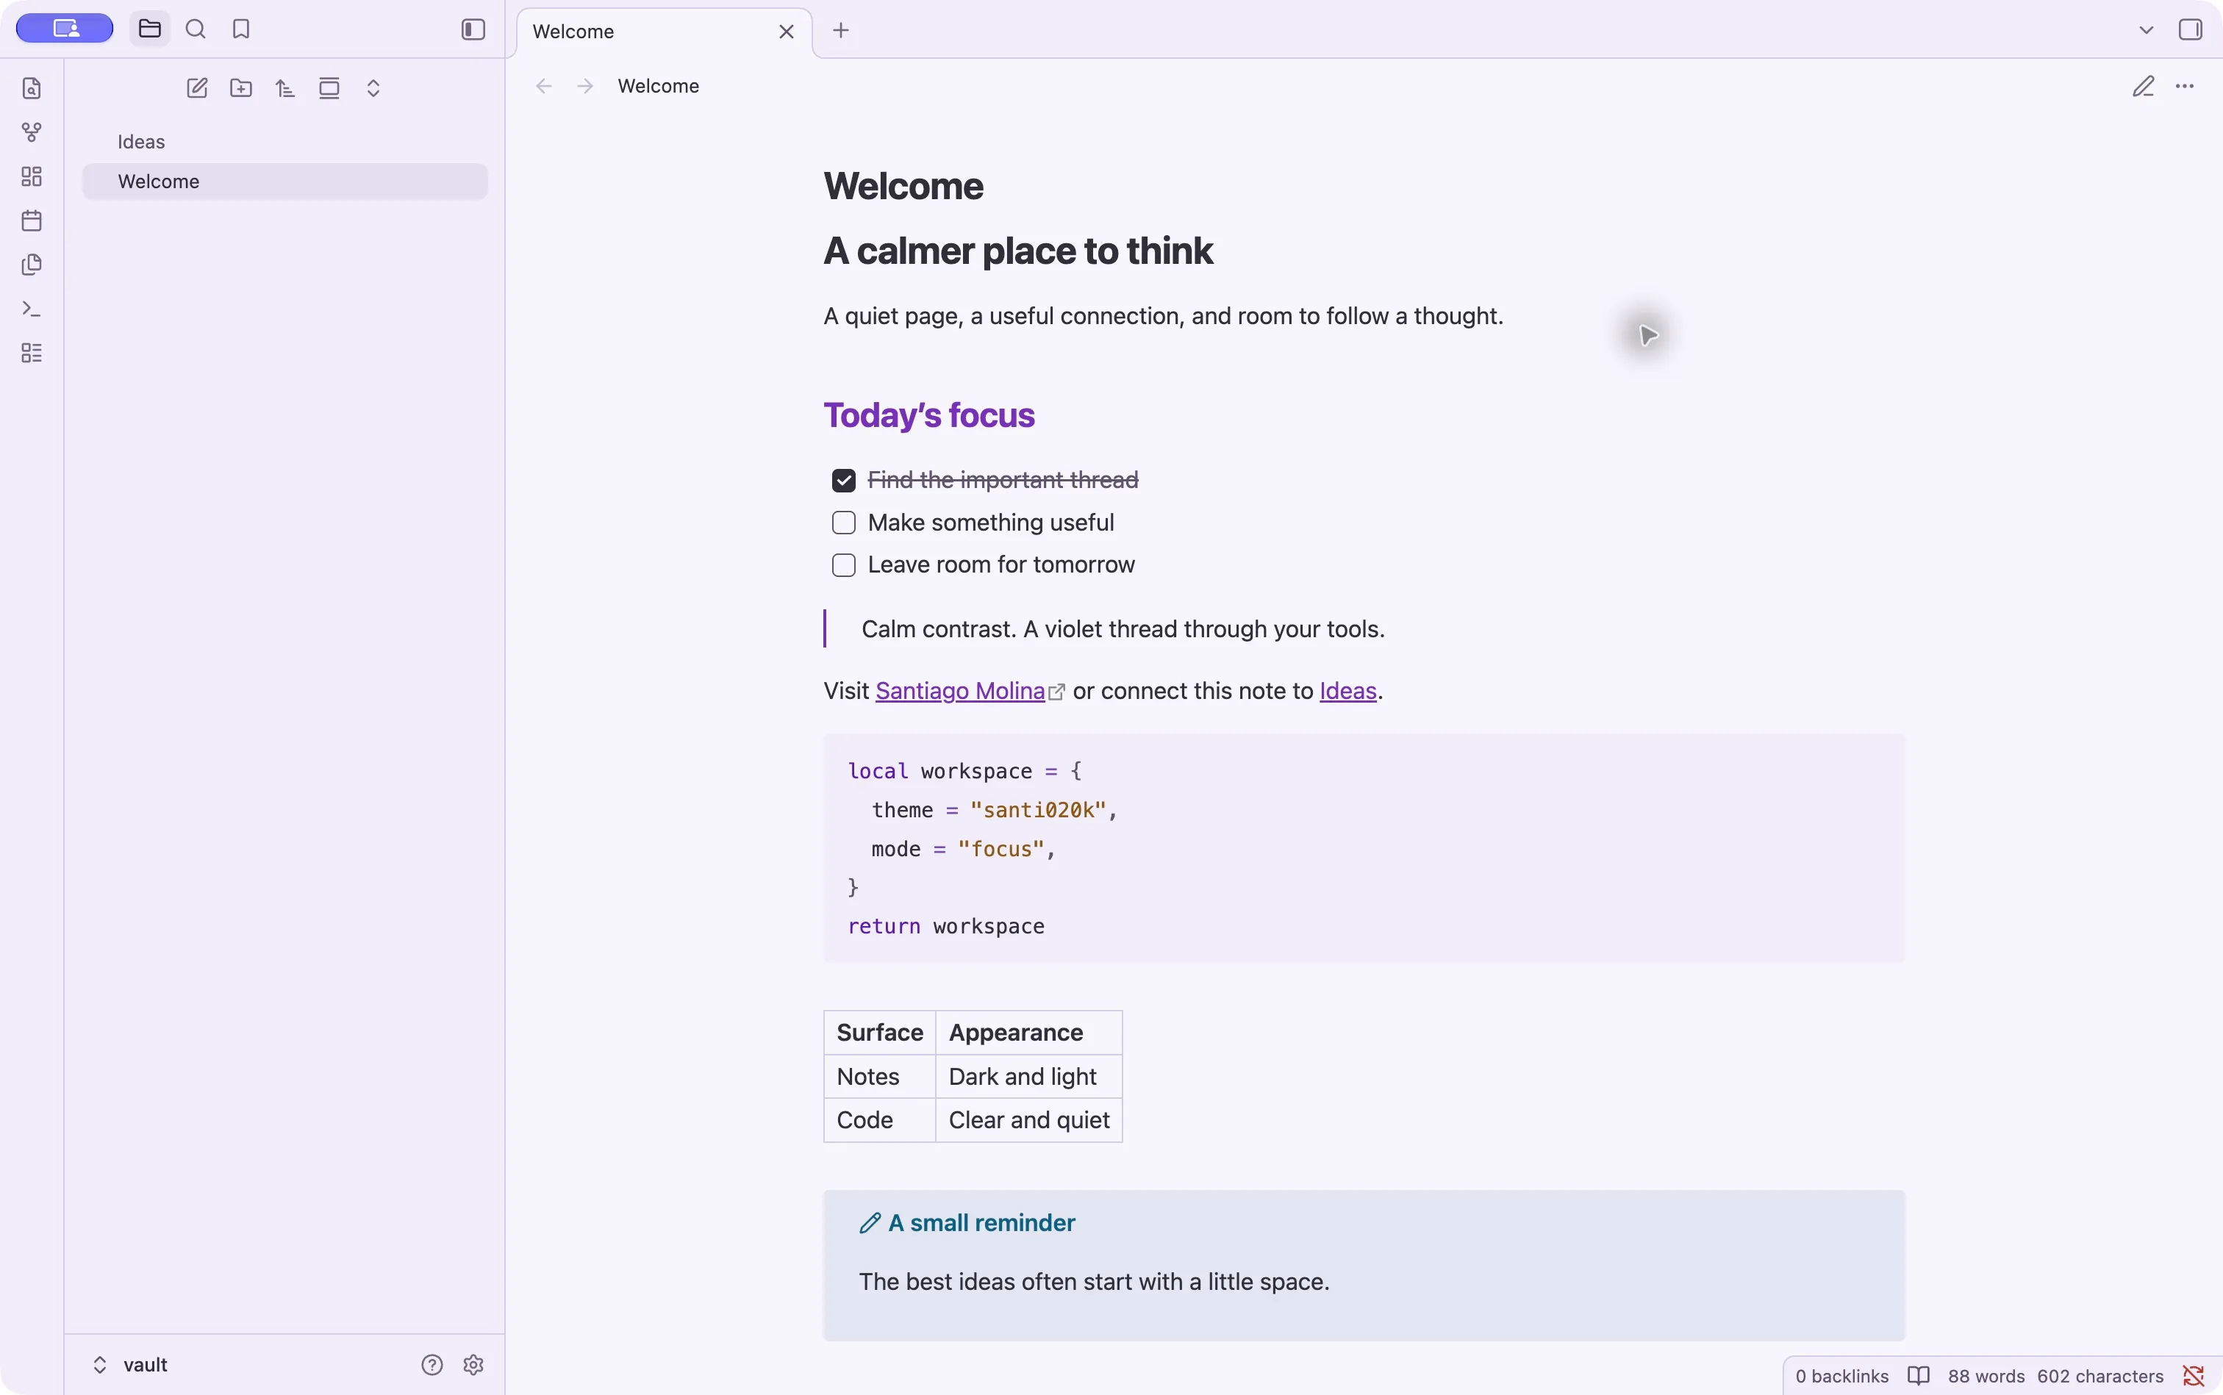Viewport: 2223px width, 1395px height.
Task: Click the 'Dark and light' table cell
Action: [1029, 1077]
